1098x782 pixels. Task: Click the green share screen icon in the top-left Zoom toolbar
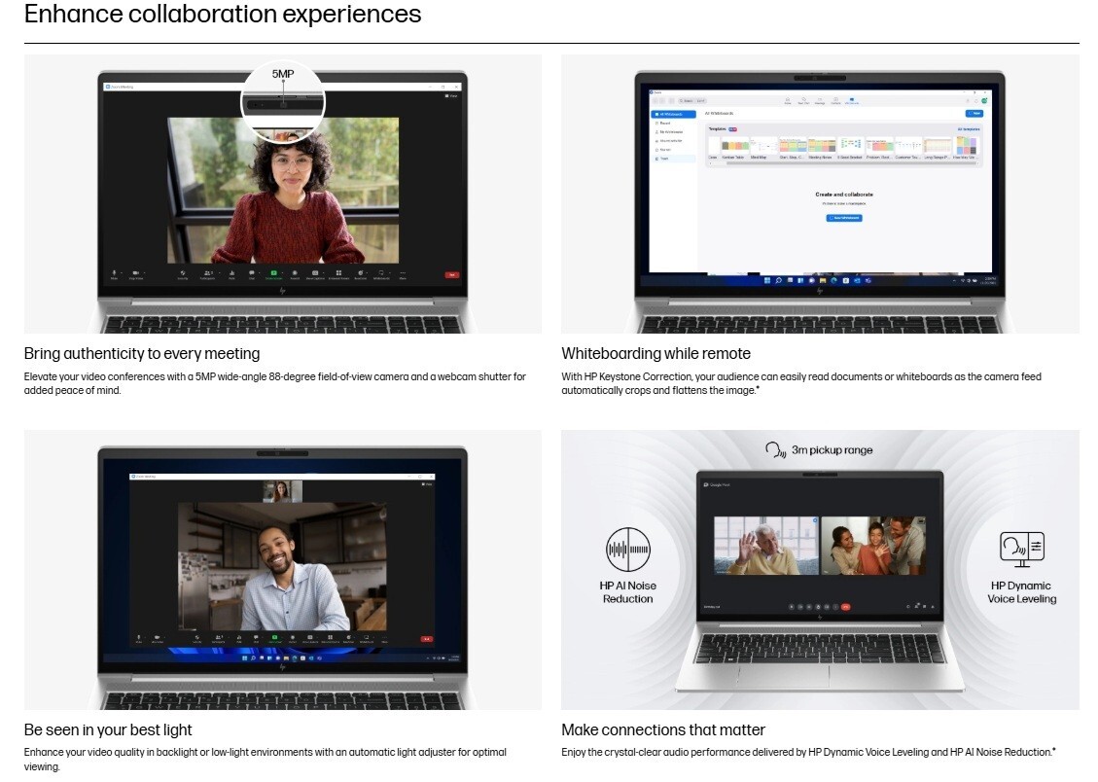click(x=274, y=273)
